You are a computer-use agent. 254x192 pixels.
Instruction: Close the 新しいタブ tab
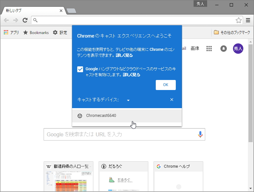coord(61,11)
